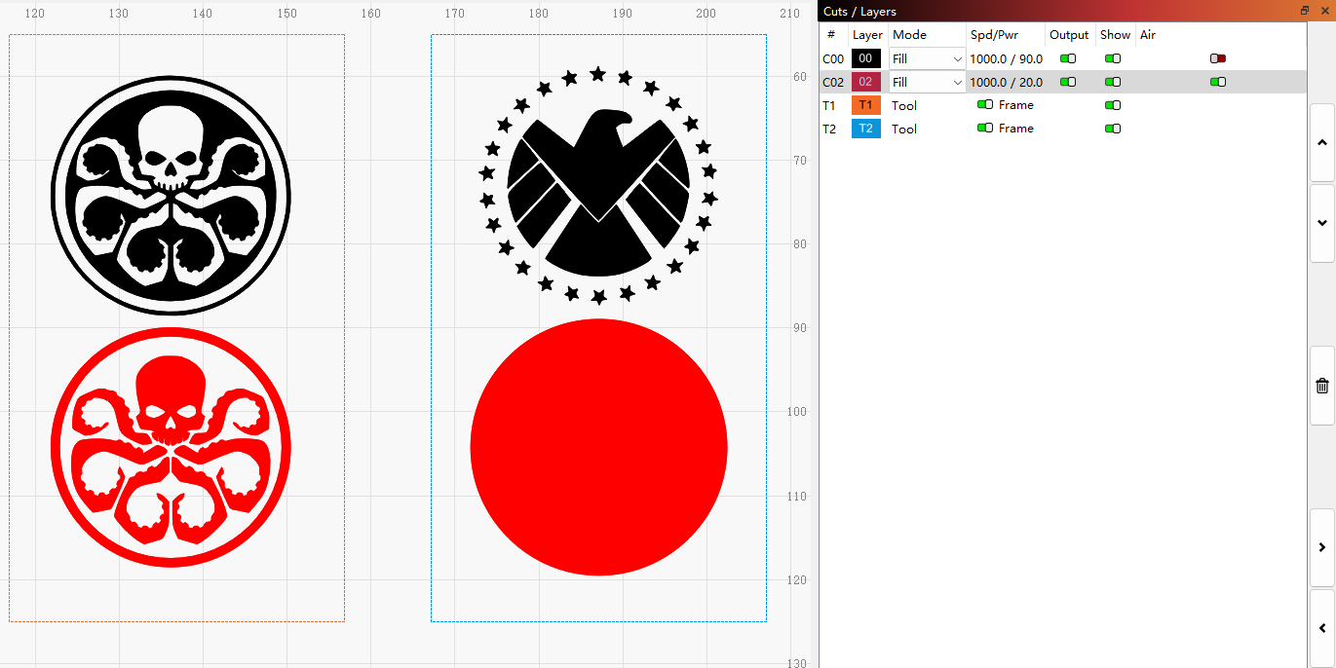
Task: Select the black Hydra skull logo on canvas
Action: click(x=171, y=196)
